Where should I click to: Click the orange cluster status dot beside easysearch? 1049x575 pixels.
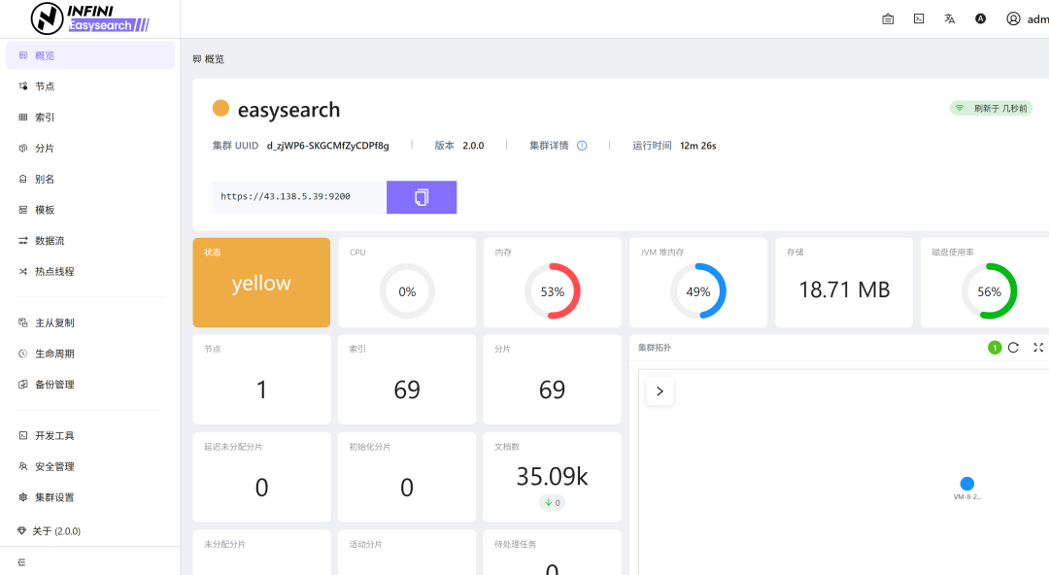tap(220, 109)
